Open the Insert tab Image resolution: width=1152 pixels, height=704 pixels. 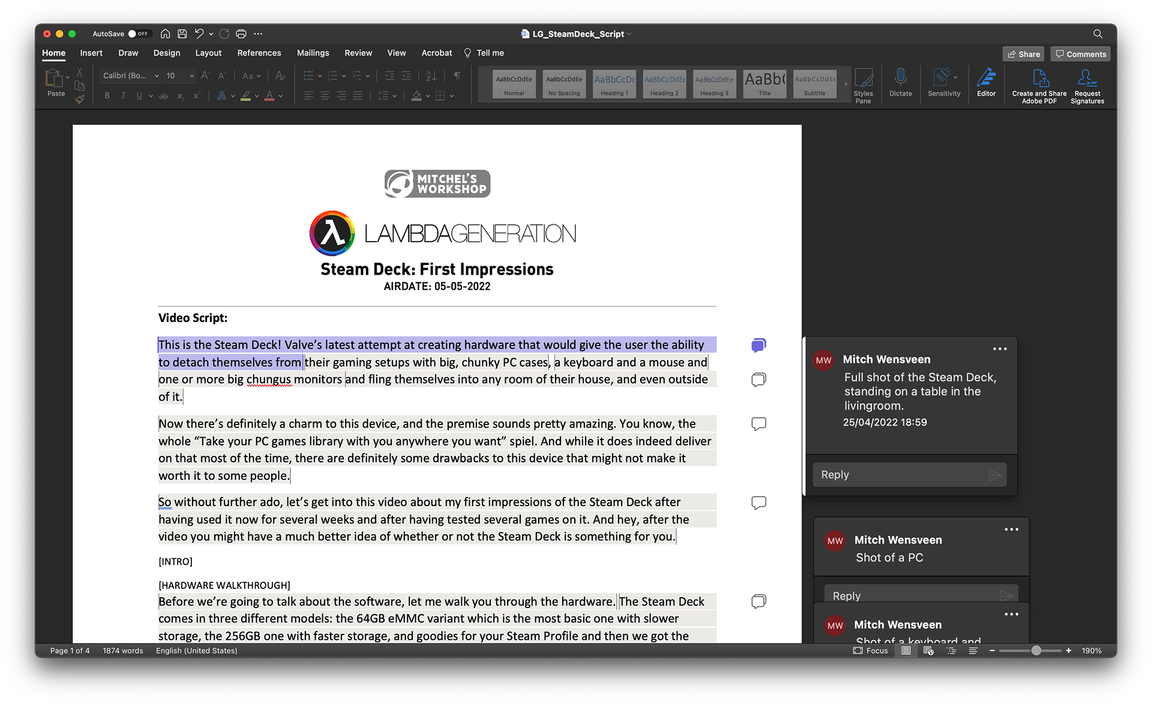(x=91, y=53)
